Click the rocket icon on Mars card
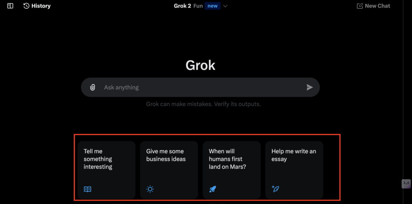The height and width of the screenshot is (204, 412). pyautogui.click(x=213, y=189)
